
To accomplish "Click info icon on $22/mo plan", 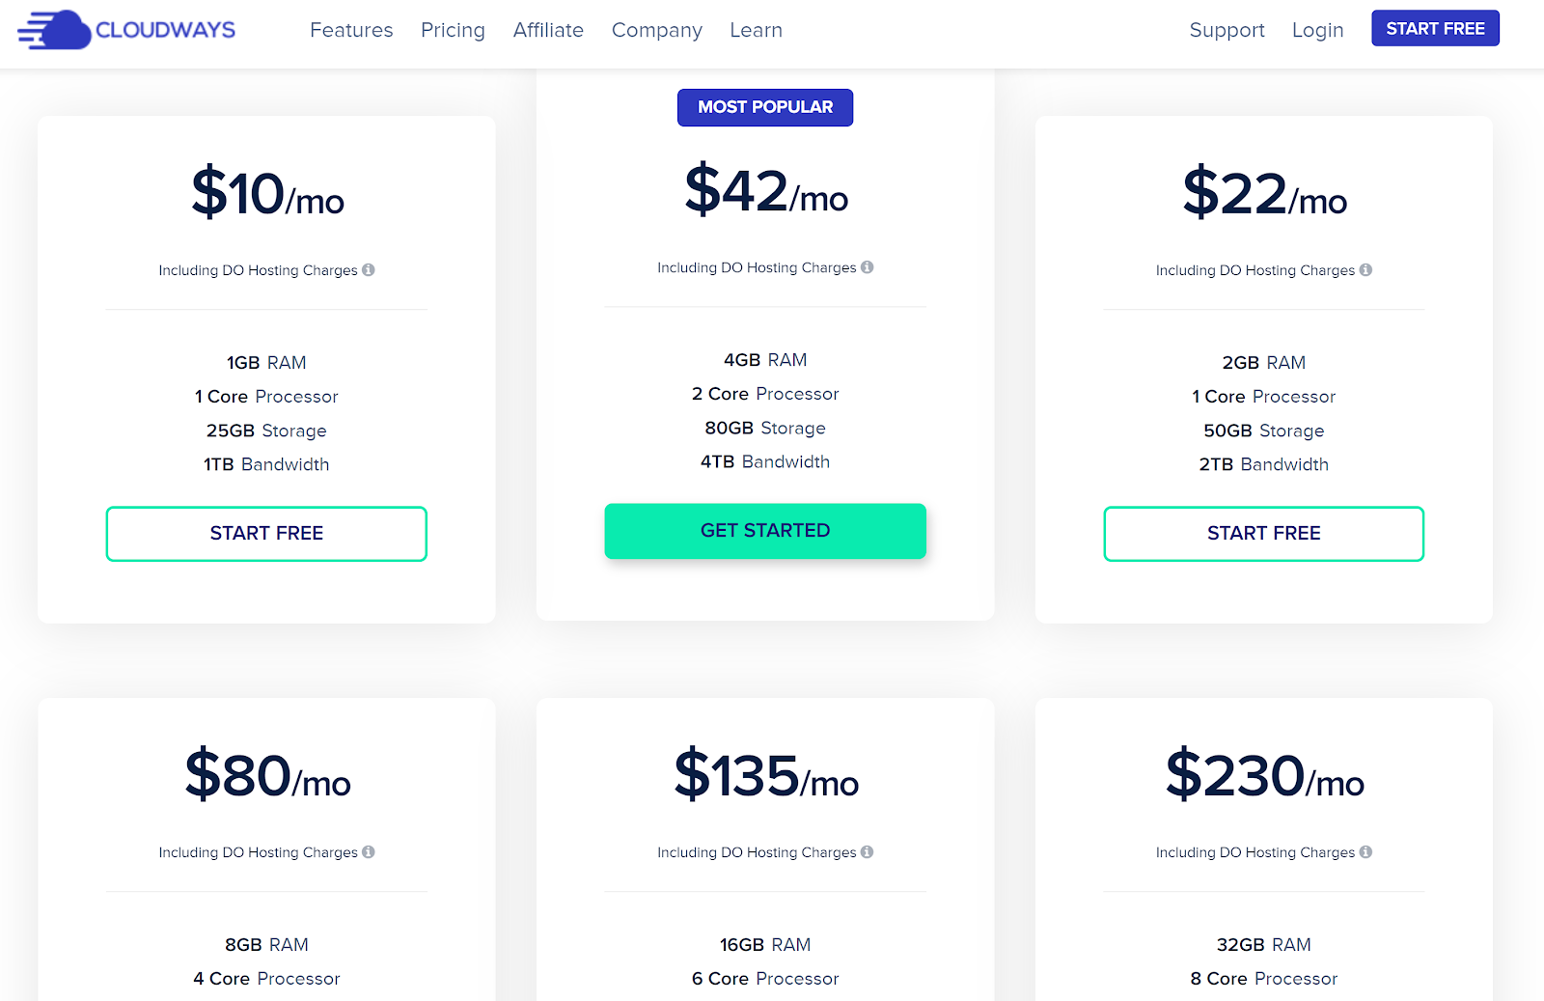I will [x=1365, y=270].
